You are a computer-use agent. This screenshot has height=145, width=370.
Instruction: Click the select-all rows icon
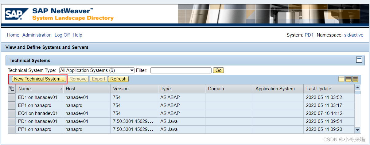coord(12,89)
